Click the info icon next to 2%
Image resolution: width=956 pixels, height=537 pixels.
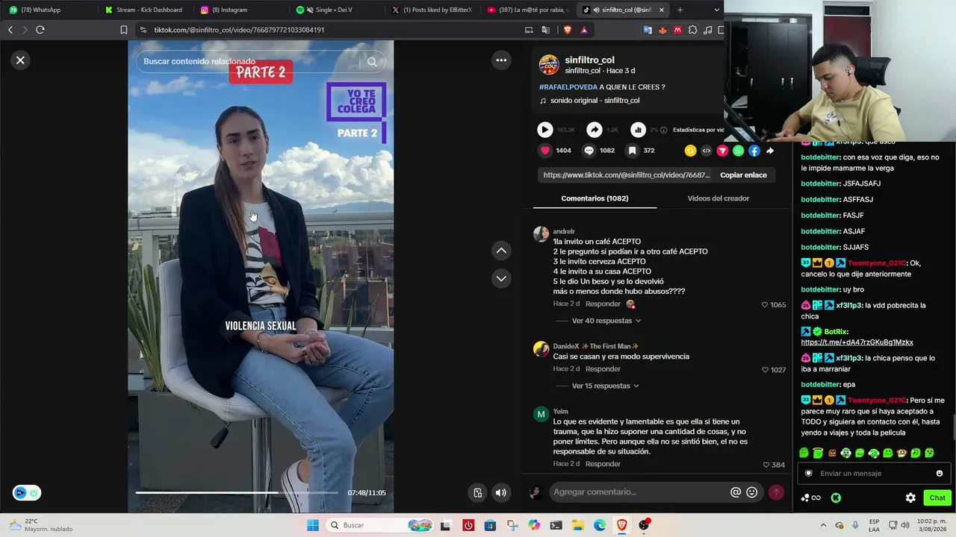(x=663, y=130)
